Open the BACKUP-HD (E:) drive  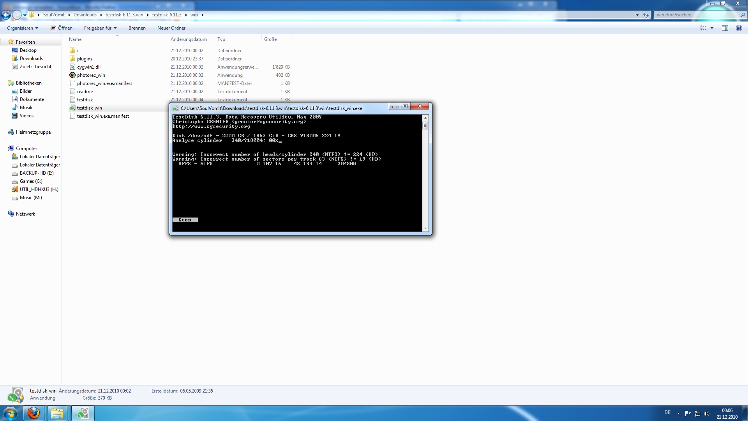pos(37,173)
